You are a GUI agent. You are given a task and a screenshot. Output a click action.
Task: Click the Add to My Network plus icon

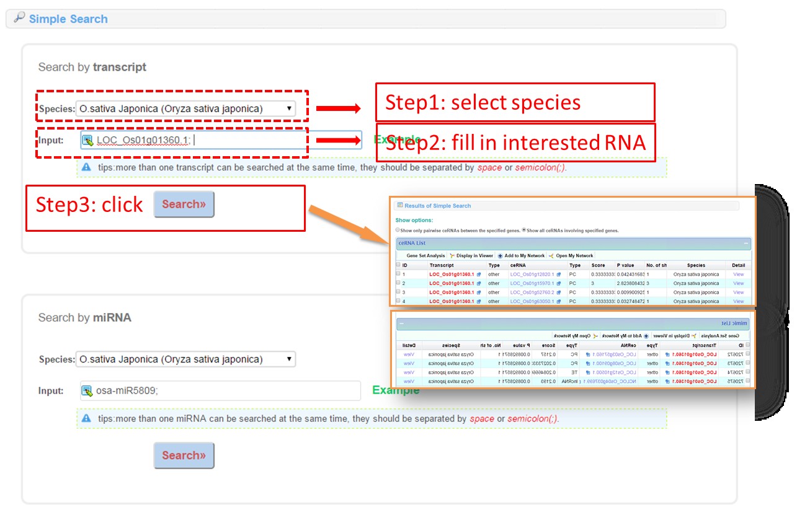(x=501, y=255)
